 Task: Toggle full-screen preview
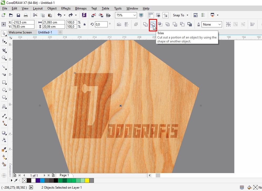click(x=141, y=15)
